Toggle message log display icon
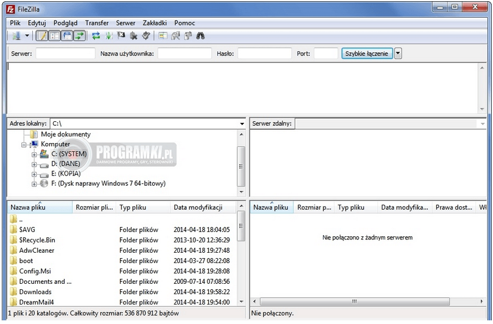The width and height of the screenshot is (493, 324). pos(42,36)
